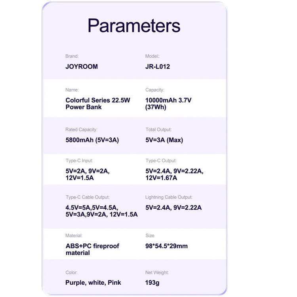Click the Colorful Series 22.5W Power Bank name
This screenshot has width=297, height=297.
pyautogui.click(x=98, y=104)
